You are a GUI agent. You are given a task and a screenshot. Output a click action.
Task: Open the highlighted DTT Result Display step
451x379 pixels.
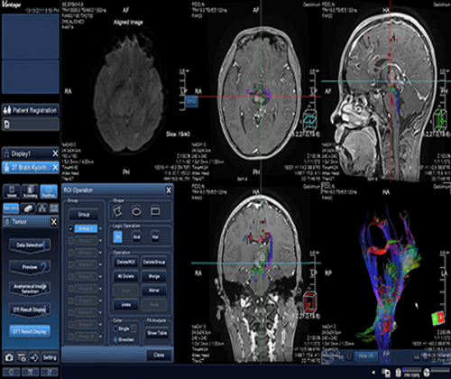[30, 331]
